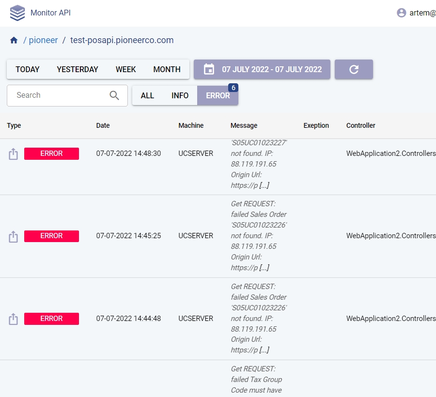Switch to the WEEK time range
The height and width of the screenshot is (397, 436).
click(x=125, y=69)
